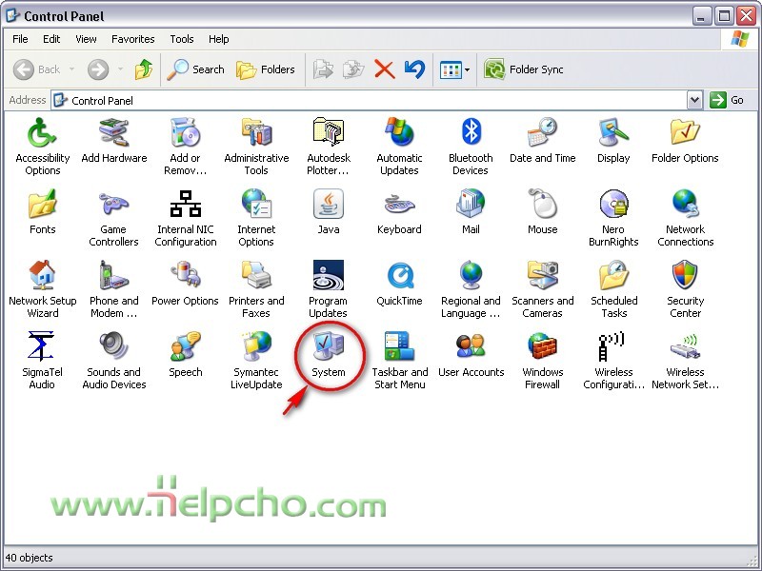Select the Fonts folder
Viewport: 762px width, 571px height.
click(x=42, y=212)
